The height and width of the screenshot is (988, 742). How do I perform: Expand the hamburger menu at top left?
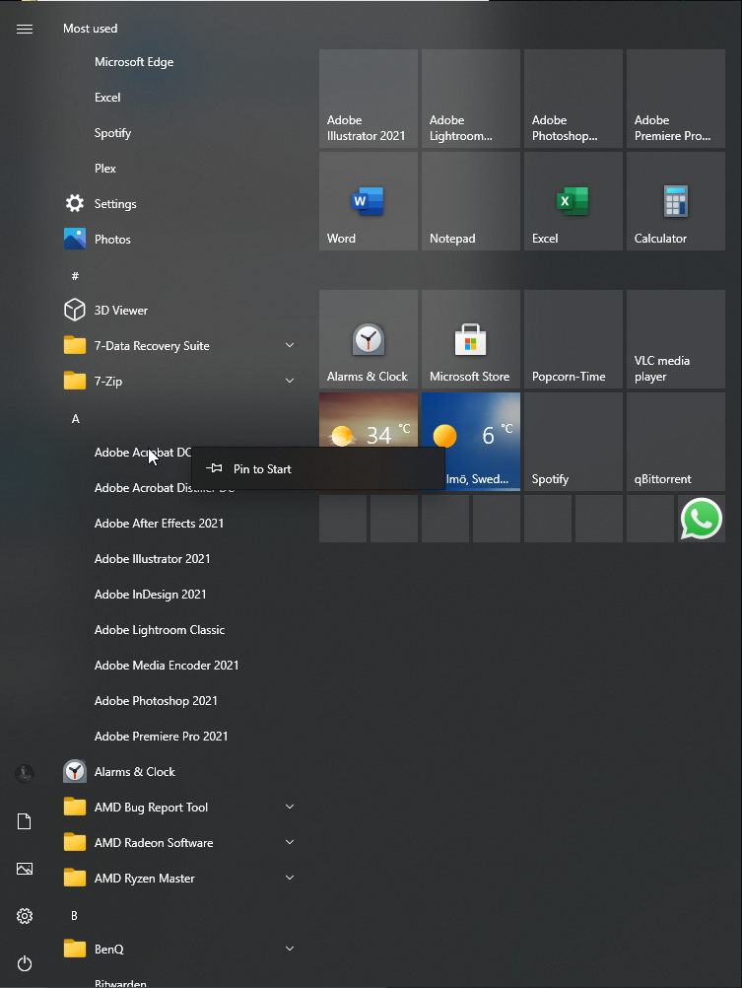pos(25,29)
